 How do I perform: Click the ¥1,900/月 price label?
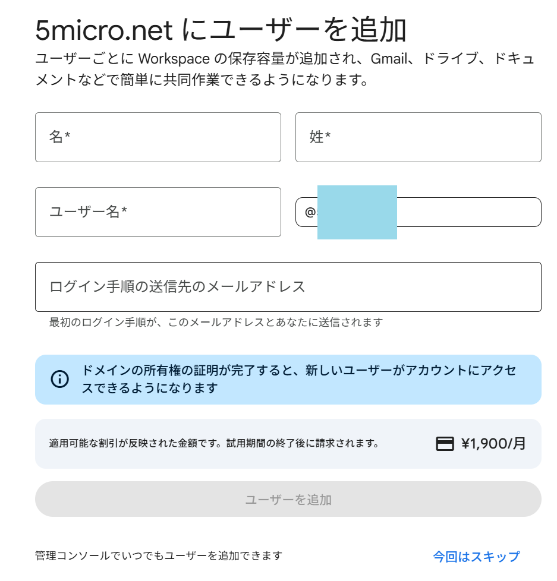coord(493,444)
